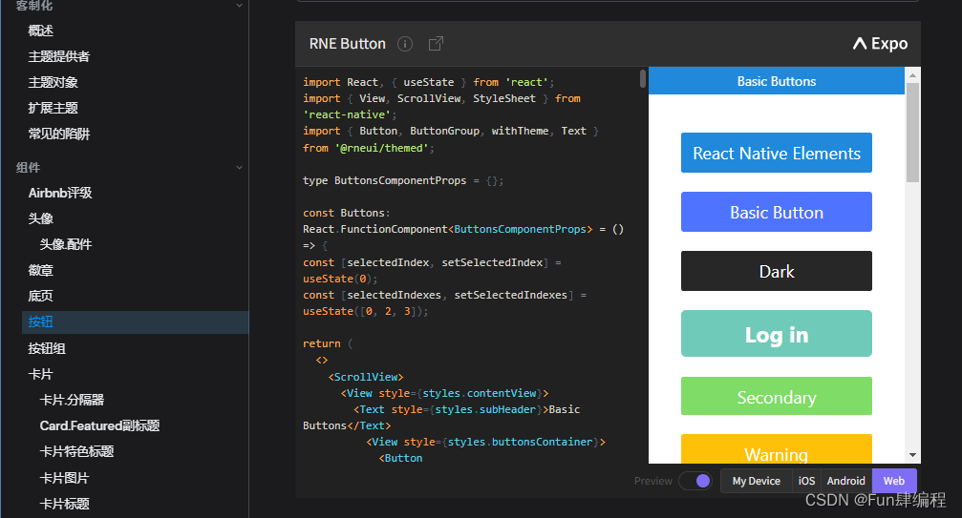The height and width of the screenshot is (518, 962).
Task: Click the Basic Button in preview
Action: 776,212
